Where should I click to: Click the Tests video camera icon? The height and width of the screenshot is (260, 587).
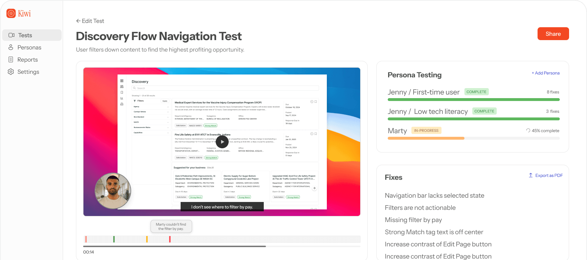coord(11,35)
